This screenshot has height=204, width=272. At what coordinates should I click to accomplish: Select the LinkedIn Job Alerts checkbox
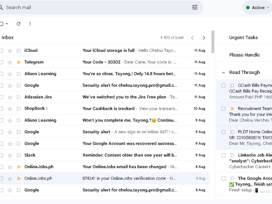click(223, 155)
